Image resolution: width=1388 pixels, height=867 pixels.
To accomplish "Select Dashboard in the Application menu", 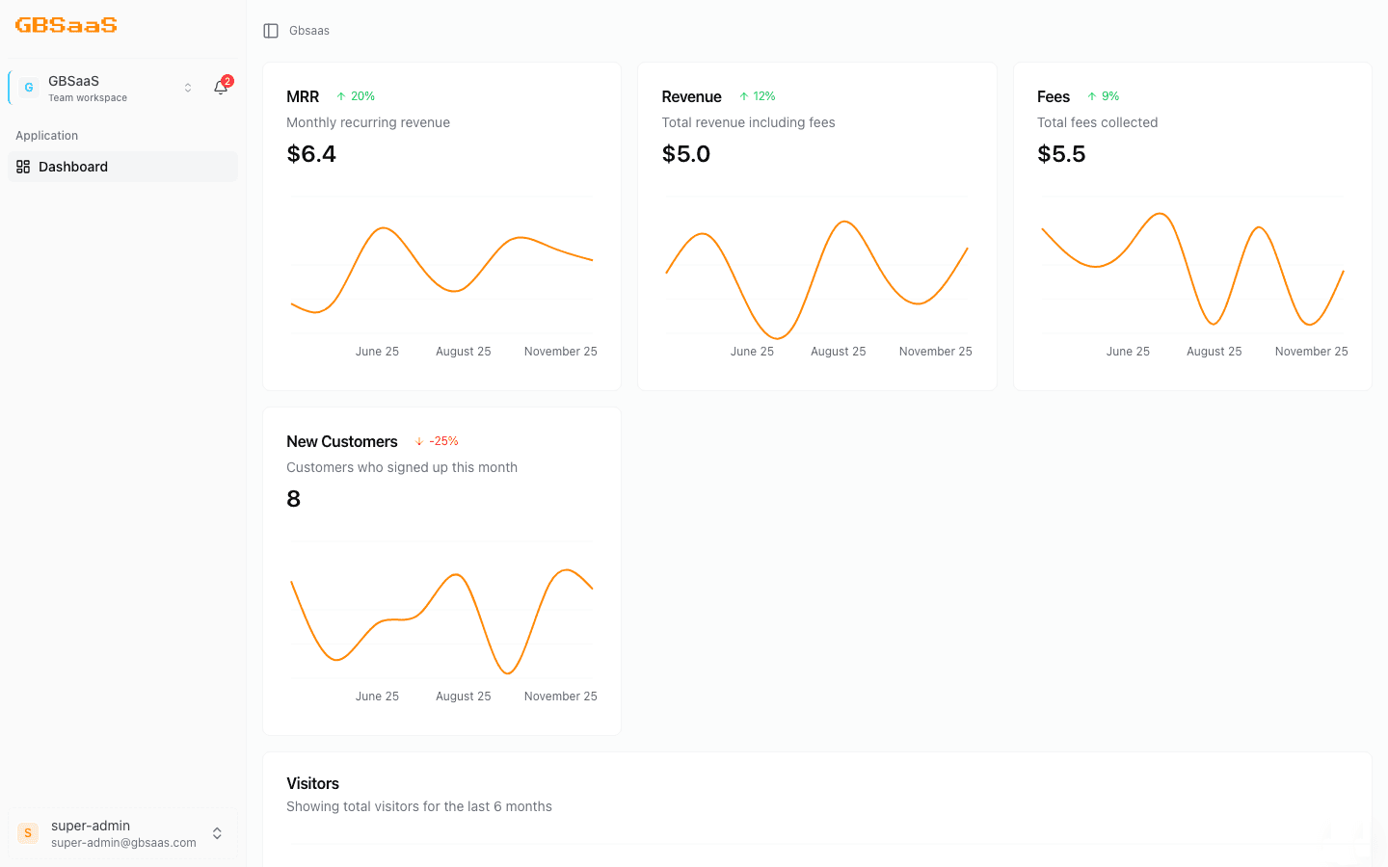I will click(72, 167).
